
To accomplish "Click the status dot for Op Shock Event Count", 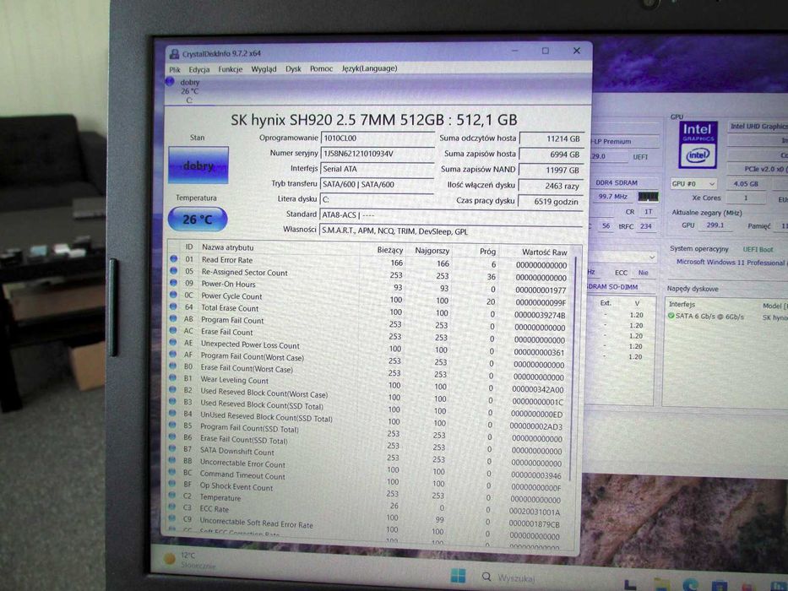I will tap(172, 484).
